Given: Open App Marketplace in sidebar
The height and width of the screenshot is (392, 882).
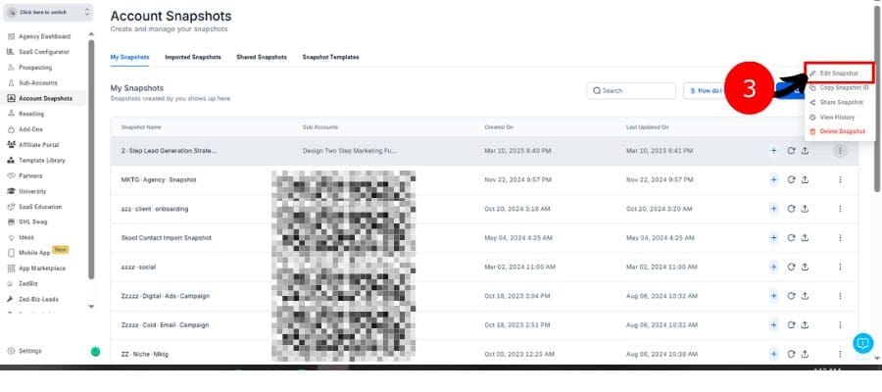Looking at the screenshot, I should (42, 269).
